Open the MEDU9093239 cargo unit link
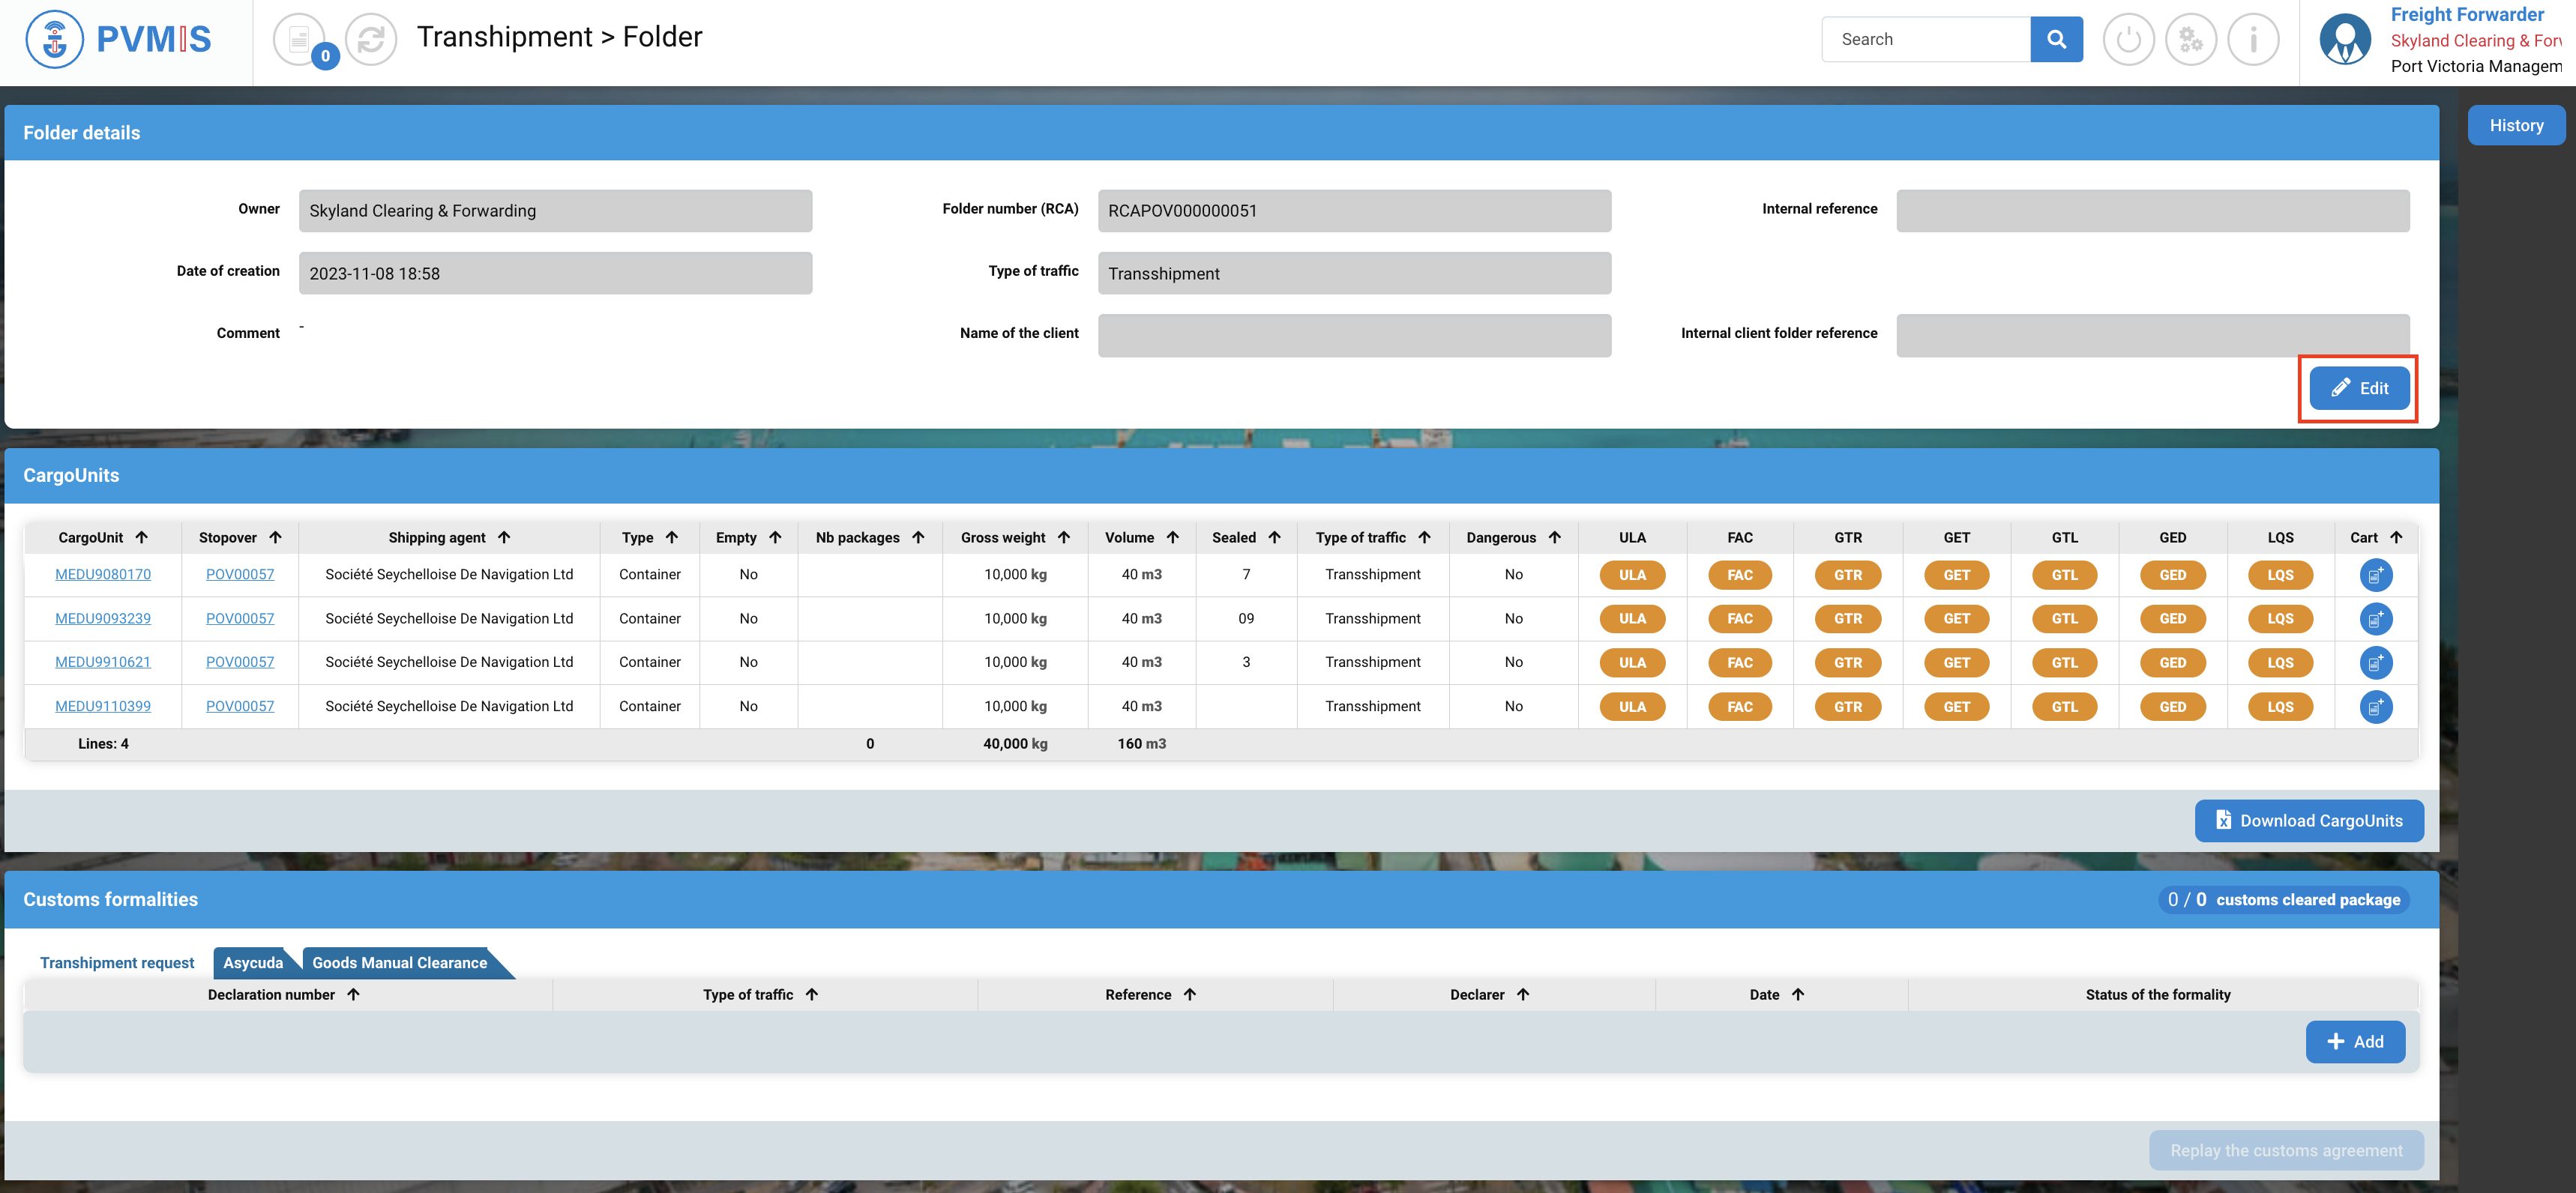This screenshot has width=2576, height=1193. [103, 618]
